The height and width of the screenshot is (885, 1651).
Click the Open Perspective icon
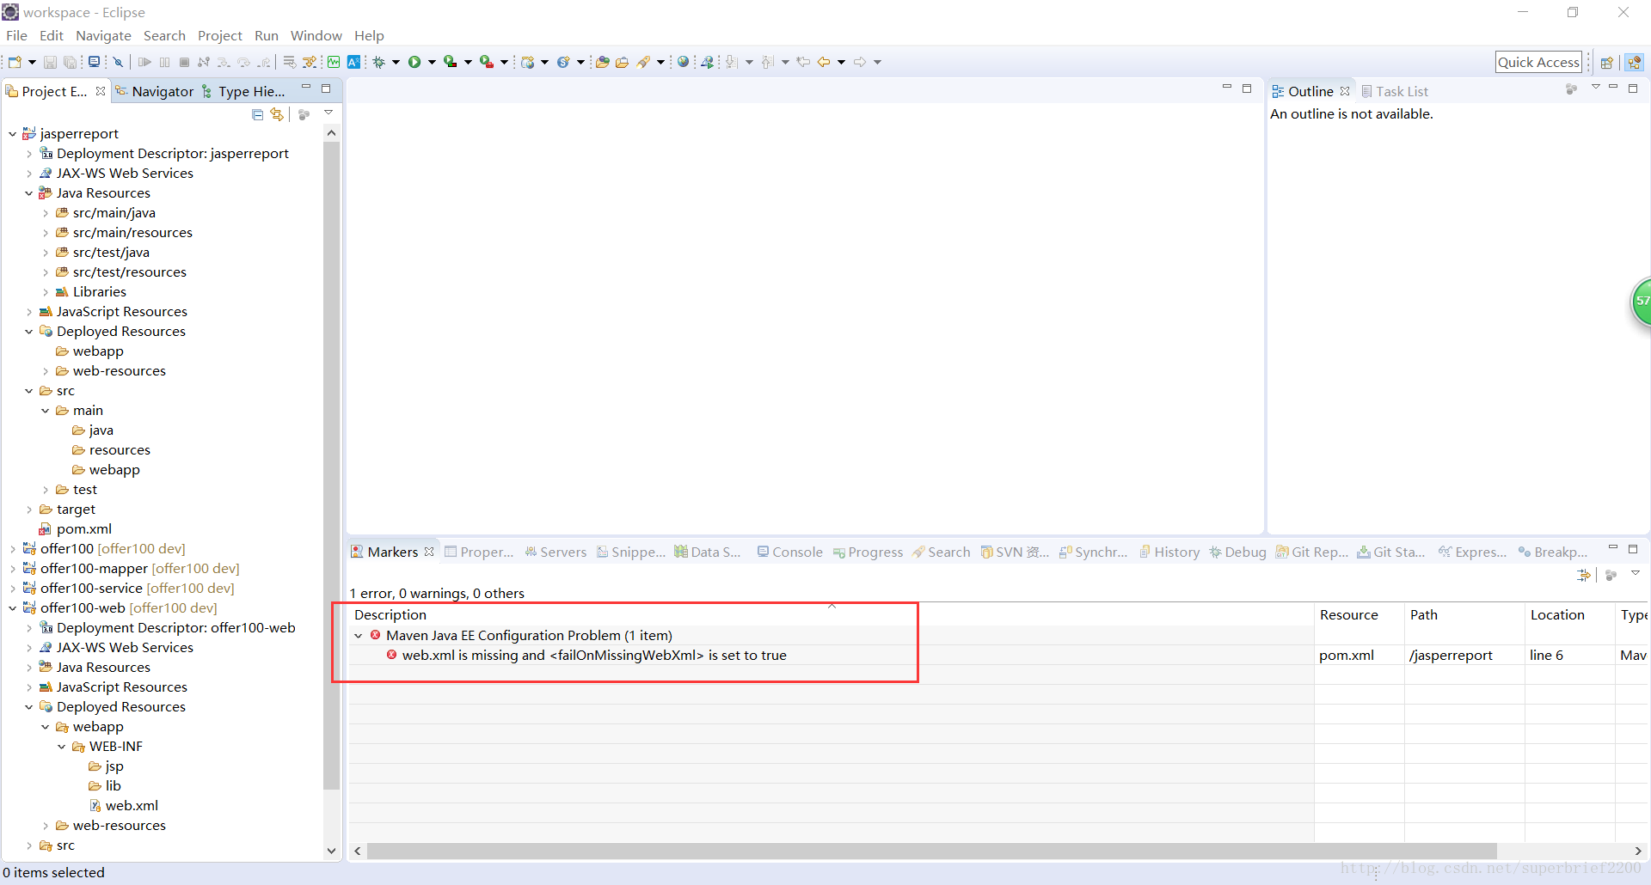pos(1606,62)
